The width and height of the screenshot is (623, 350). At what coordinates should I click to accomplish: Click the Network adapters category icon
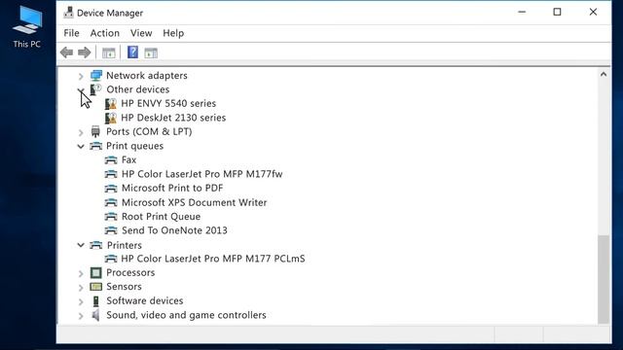click(95, 76)
